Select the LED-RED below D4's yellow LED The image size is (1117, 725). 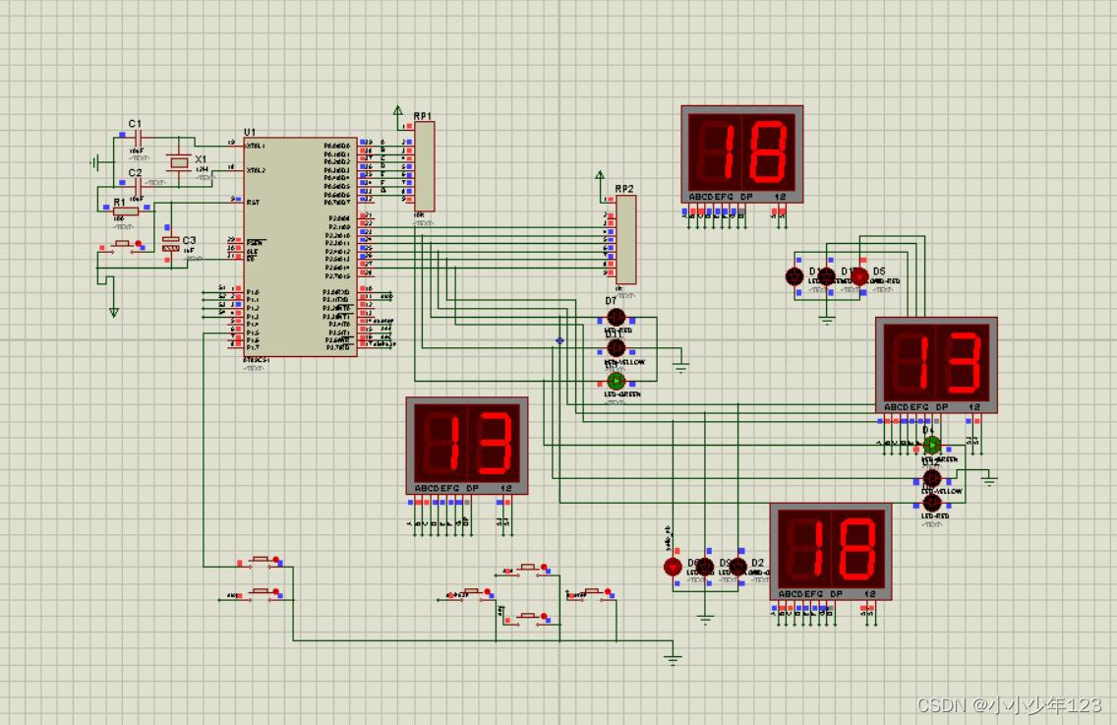932,504
